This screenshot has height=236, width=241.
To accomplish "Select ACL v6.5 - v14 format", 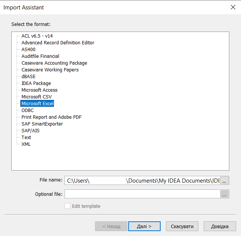I will tap(37, 36).
